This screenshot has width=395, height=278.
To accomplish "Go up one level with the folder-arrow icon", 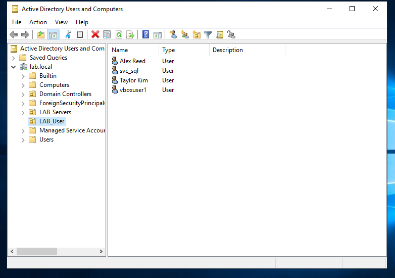I will (41, 34).
